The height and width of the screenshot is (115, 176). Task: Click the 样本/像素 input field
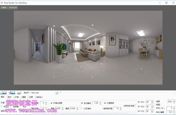pos(170,112)
